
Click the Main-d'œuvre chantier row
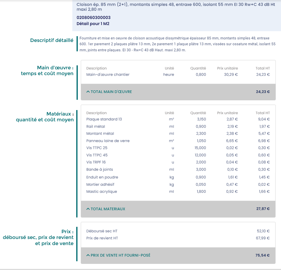108,74
